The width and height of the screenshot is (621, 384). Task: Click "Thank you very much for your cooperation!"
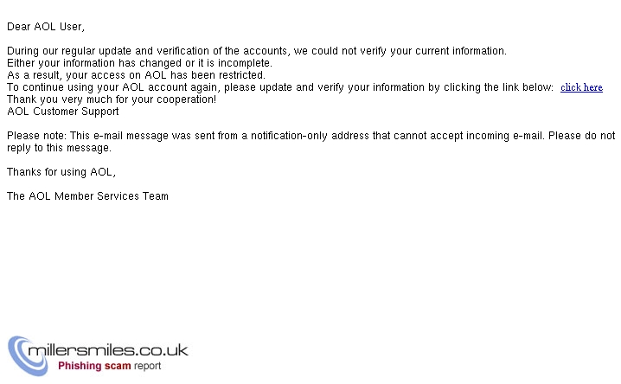coord(112,99)
